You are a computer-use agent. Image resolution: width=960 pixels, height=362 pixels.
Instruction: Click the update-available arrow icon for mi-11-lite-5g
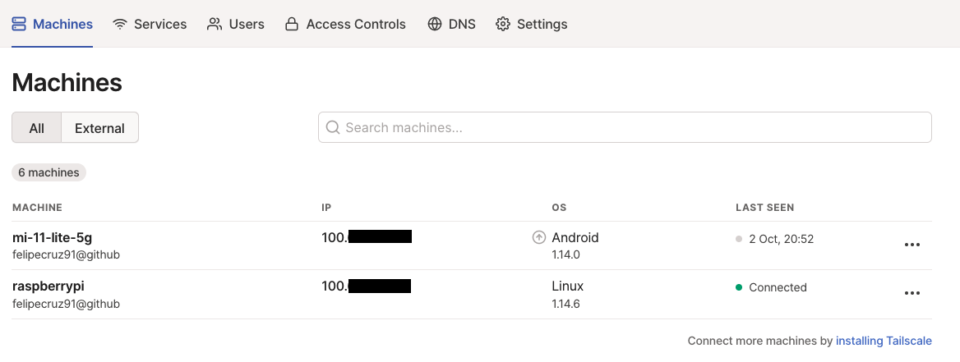click(x=539, y=238)
